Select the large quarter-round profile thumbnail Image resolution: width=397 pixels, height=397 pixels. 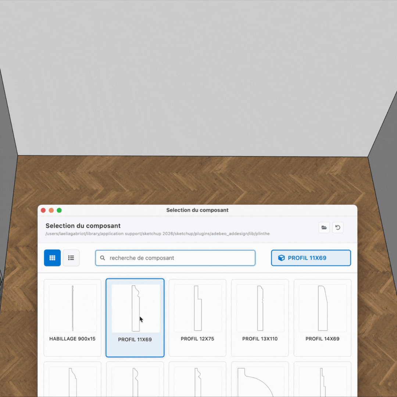click(x=260, y=380)
